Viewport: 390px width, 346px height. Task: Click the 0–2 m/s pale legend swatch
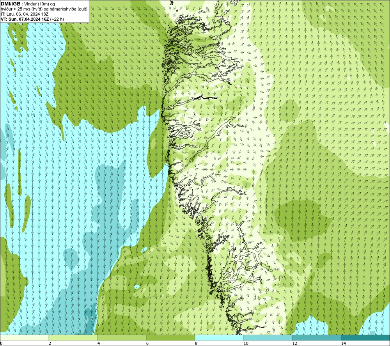pos(24,337)
